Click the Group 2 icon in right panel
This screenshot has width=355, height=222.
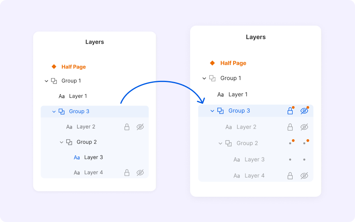point(228,144)
